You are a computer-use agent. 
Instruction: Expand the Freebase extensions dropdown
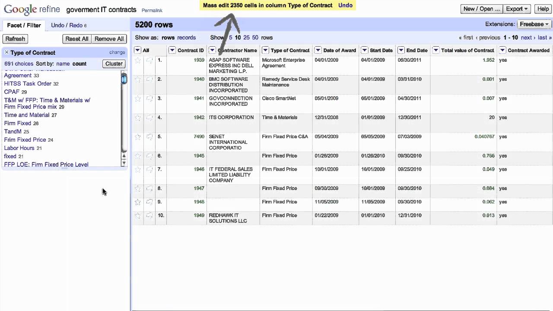[x=534, y=24]
